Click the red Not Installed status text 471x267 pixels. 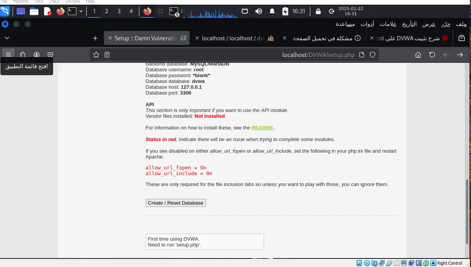coord(210,116)
